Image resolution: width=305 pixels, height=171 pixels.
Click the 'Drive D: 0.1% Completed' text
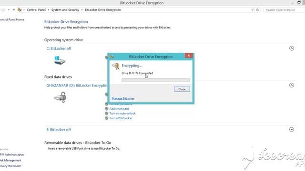pos(137,73)
